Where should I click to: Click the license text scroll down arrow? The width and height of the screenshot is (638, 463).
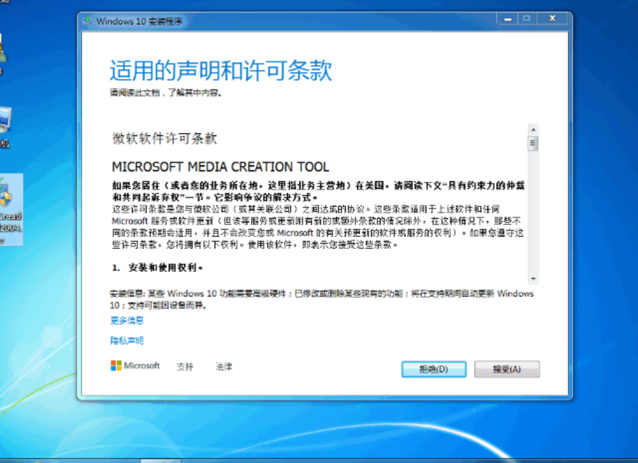pyautogui.click(x=533, y=278)
